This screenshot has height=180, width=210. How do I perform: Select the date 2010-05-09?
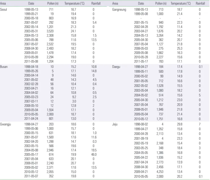[31, 57]
